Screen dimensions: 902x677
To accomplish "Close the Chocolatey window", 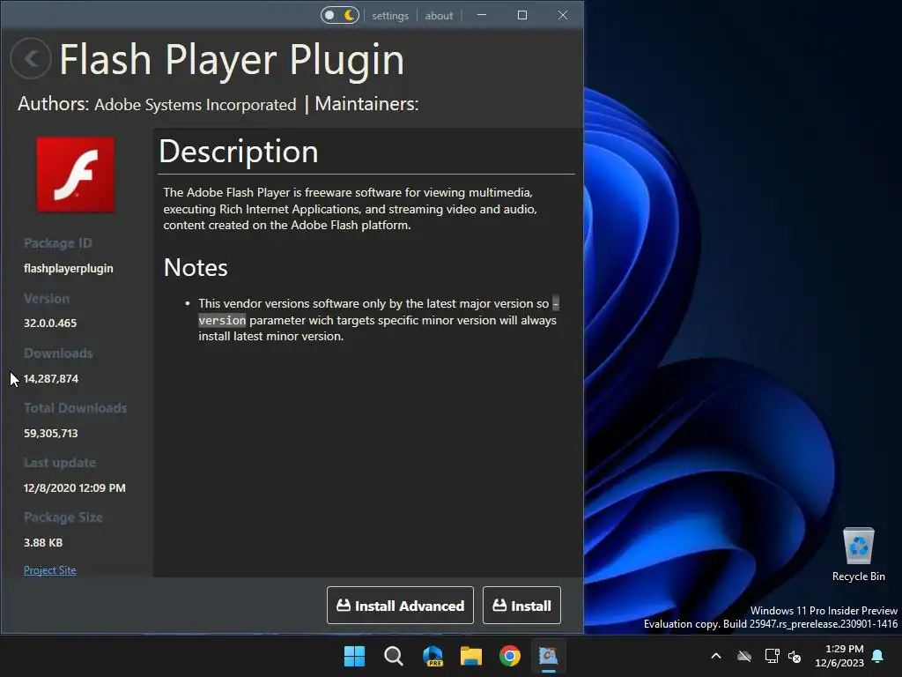I will [563, 15].
